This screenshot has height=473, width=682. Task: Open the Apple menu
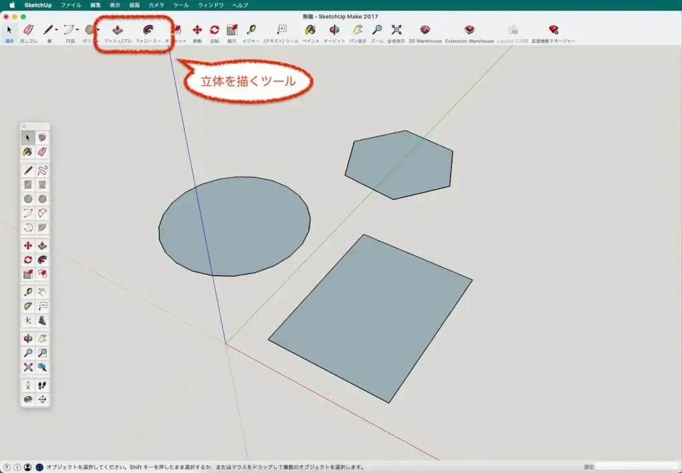click(x=12, y=5)
